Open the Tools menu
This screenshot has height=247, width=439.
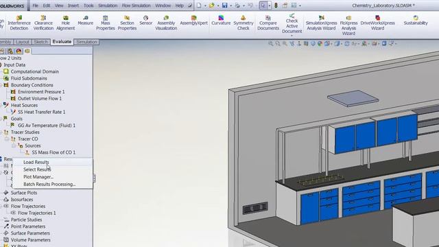[x=88, y=5]
